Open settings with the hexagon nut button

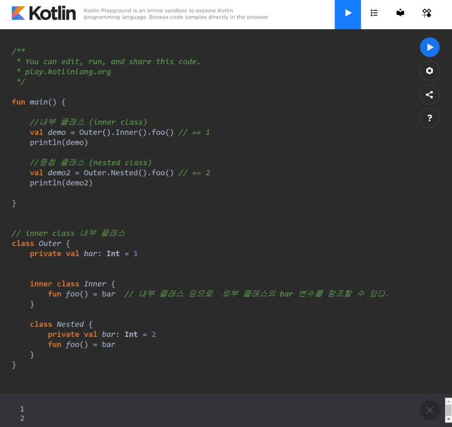429,71
